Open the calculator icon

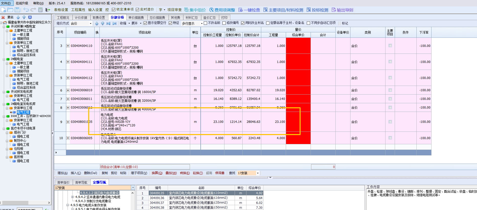tap(40, 10)
